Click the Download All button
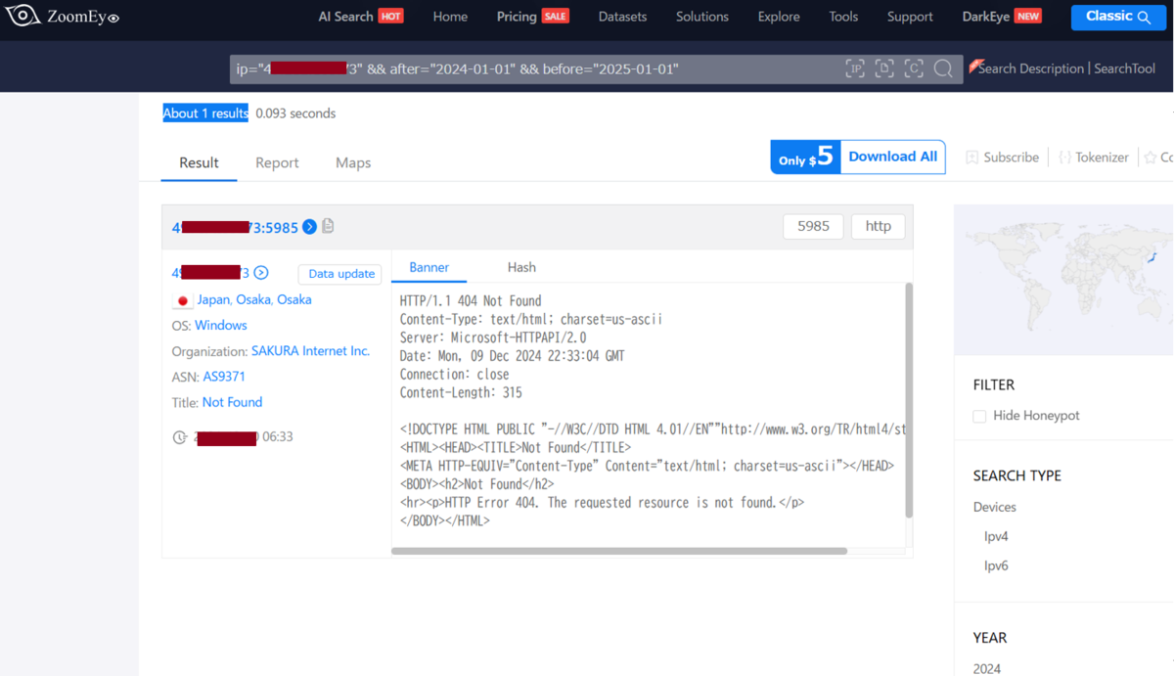 pyautogui.click(x=892, y=157)
